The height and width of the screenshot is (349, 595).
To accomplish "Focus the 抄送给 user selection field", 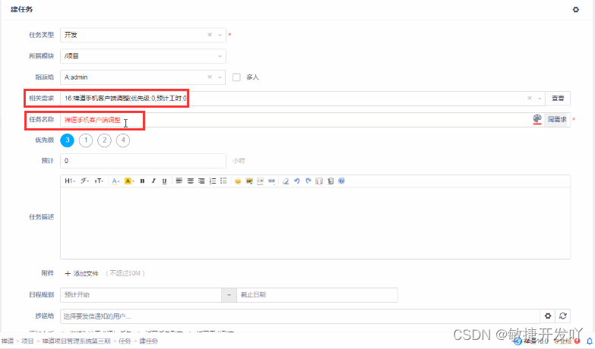I will point(299,316).
